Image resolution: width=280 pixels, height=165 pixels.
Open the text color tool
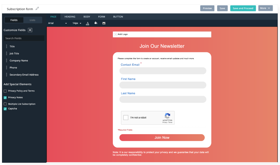[x=88, y=23]
